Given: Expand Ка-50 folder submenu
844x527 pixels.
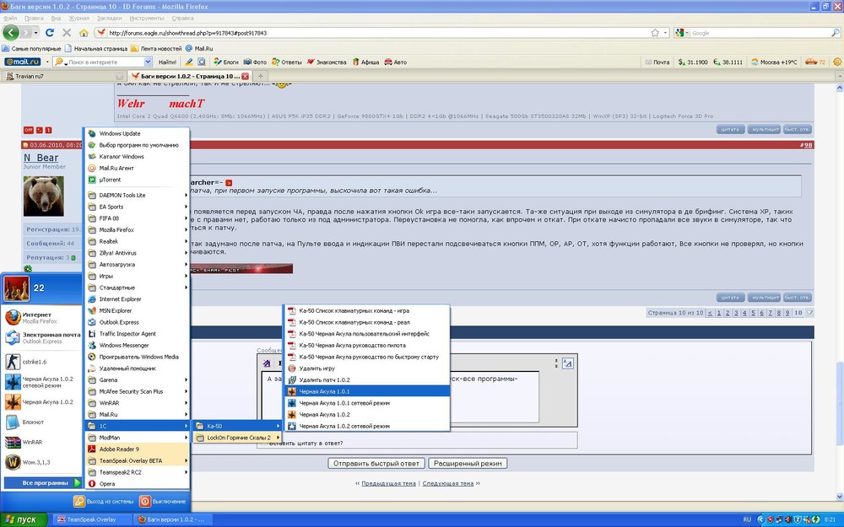Looking at the screenshot, I should tap(237, 426).
